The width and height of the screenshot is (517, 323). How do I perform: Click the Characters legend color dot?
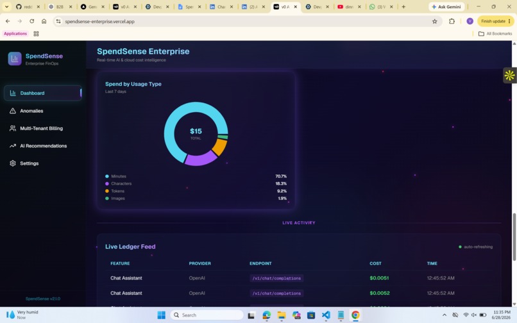(107, 183)
